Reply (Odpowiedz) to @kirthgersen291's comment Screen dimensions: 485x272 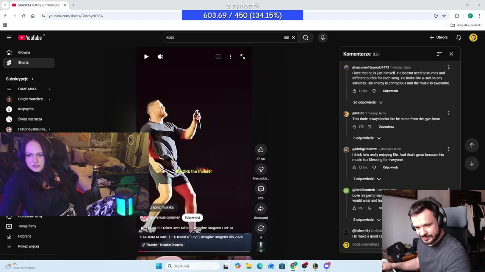point(390,168)
